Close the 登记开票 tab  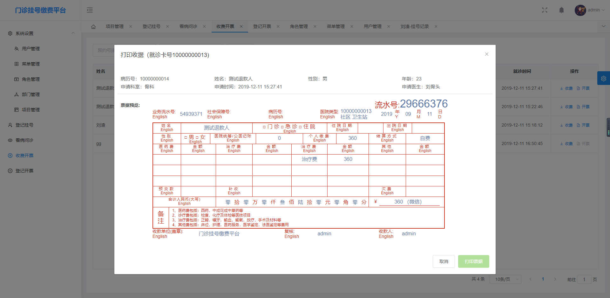278,26
